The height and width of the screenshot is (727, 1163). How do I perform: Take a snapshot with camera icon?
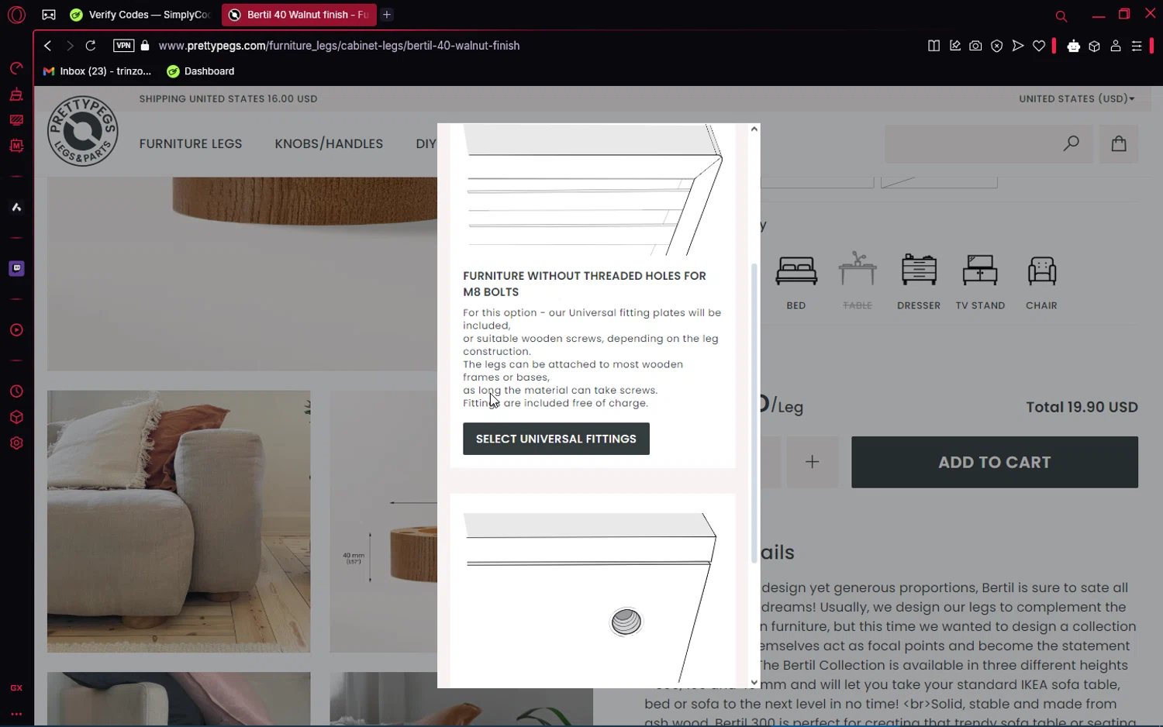click(x=976, y=46)
